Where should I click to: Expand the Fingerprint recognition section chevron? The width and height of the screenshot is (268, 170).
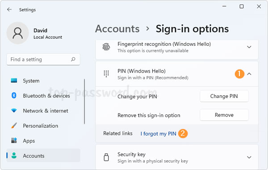[249, 47]
